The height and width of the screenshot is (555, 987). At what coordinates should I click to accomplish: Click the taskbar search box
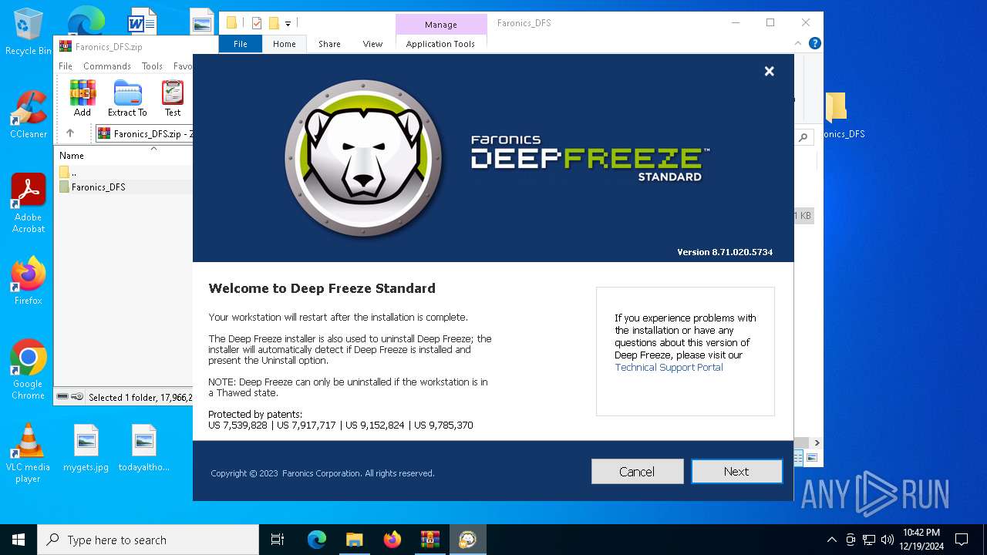(x=148, y=540)
